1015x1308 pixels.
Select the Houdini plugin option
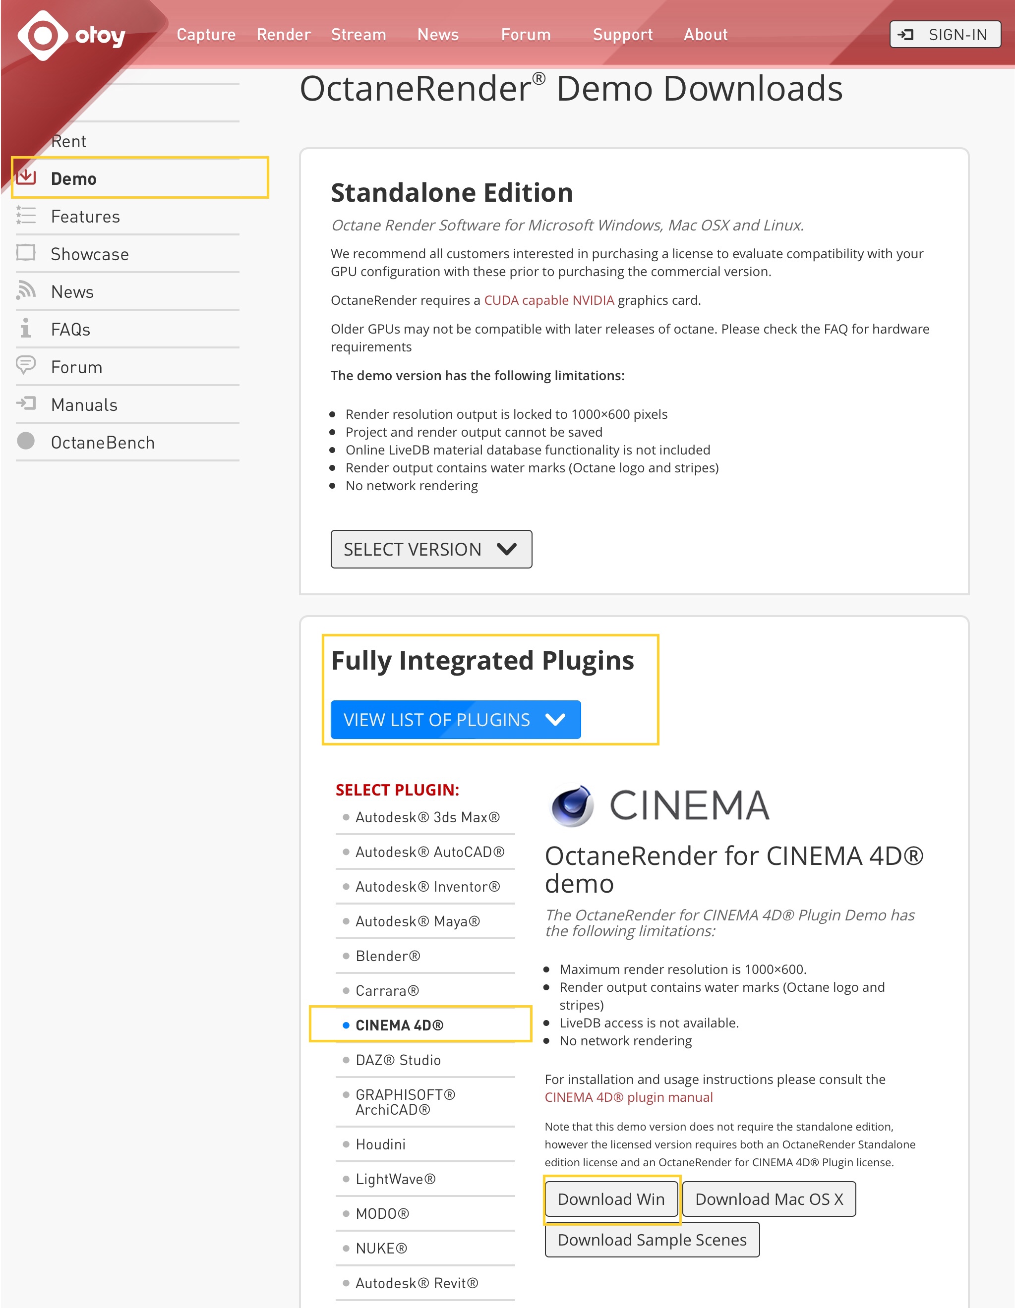(x=380, y=1144)
